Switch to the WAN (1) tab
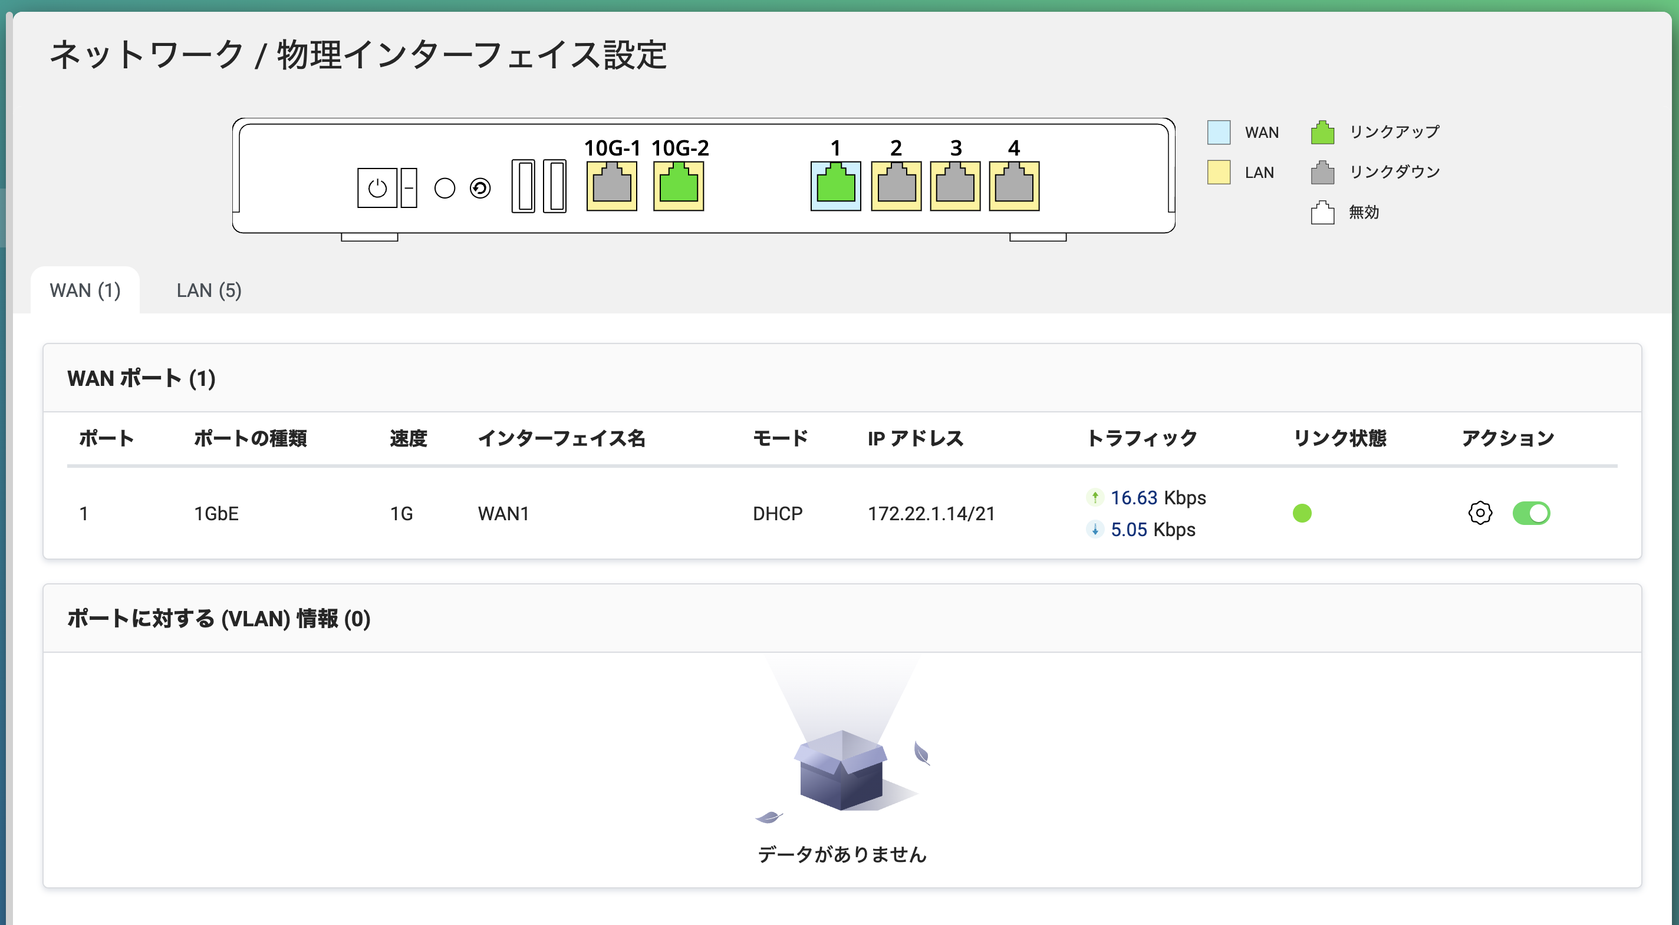1679x925 pixels. 85,290
